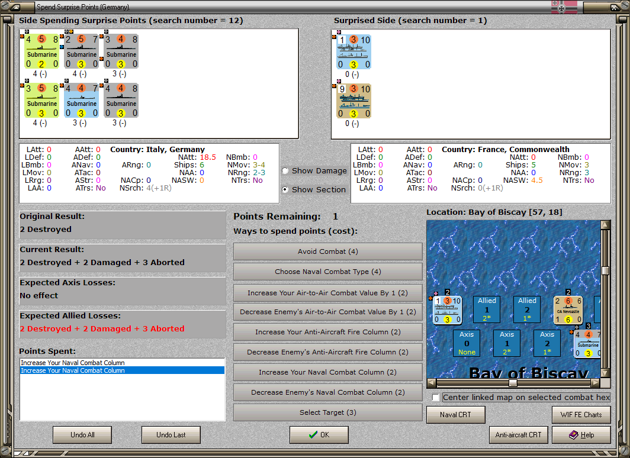Image resolution: width=630 pixels, height=458 pixels.
Task: Click the system menu icon in title bar
Action: click(15, 7)
